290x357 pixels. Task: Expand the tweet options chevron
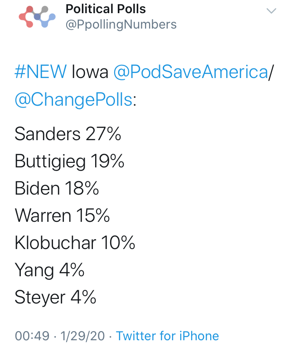pos(271,11)
